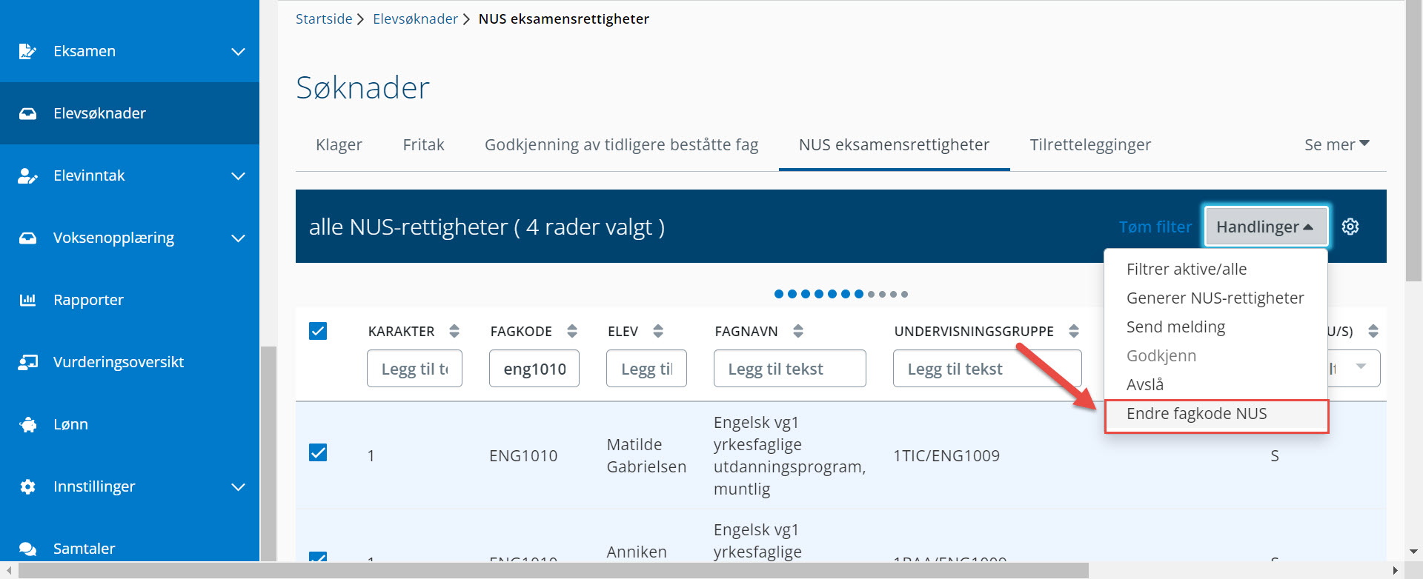The image size is (1423, 579).
Task: Click the KARAKTER filter input field
Action: point(414,368)
